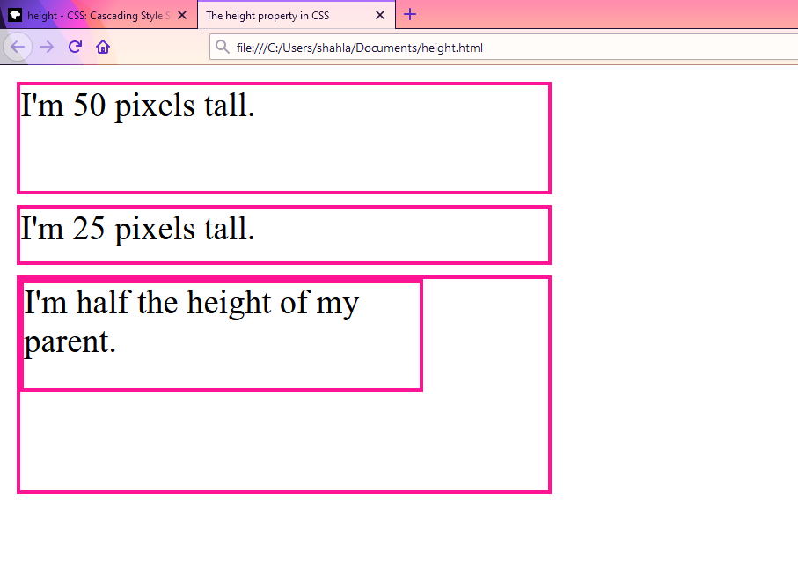Click the back navigation arrow
This screenshot has height=565, width=798.
18,47
